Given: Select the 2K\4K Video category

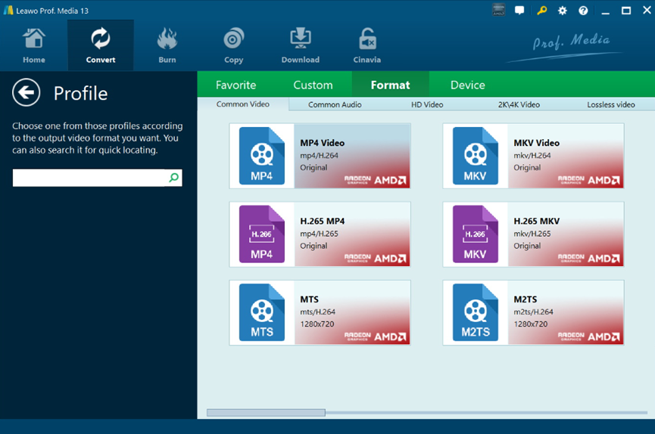Looking at the screenshot, I should [519, 105].
